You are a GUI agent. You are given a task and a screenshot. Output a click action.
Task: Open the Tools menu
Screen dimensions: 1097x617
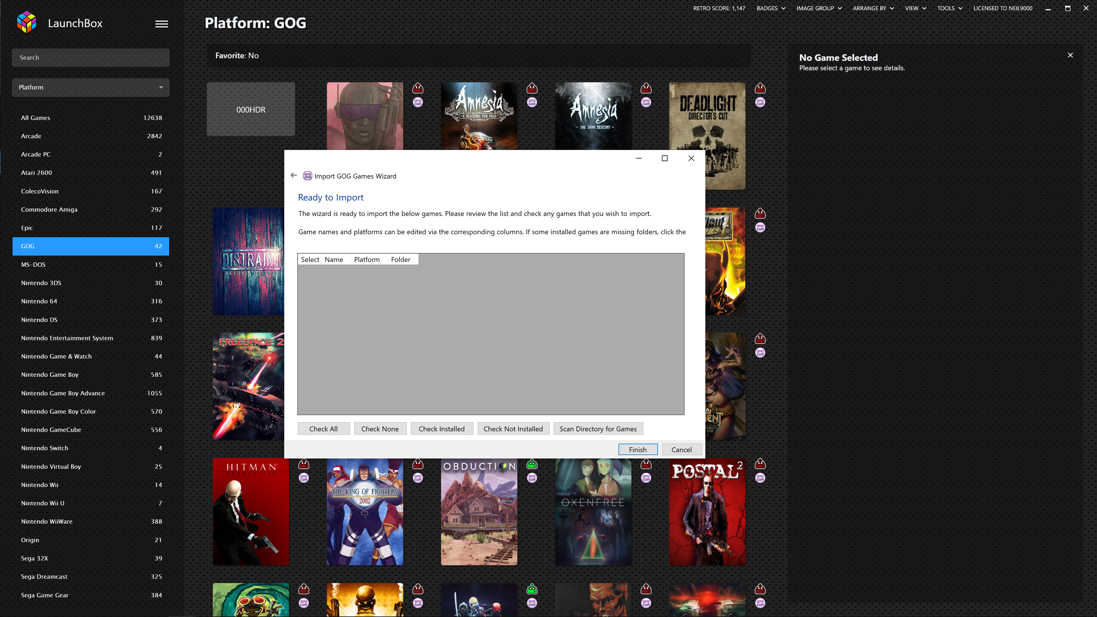pos(950,8)
